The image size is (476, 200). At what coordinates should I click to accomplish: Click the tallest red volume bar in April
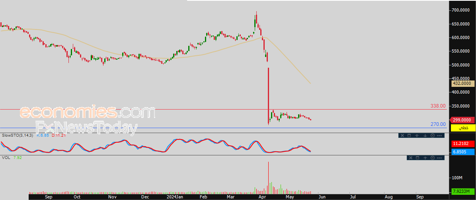pyautogui.click(x=268, y=178)
